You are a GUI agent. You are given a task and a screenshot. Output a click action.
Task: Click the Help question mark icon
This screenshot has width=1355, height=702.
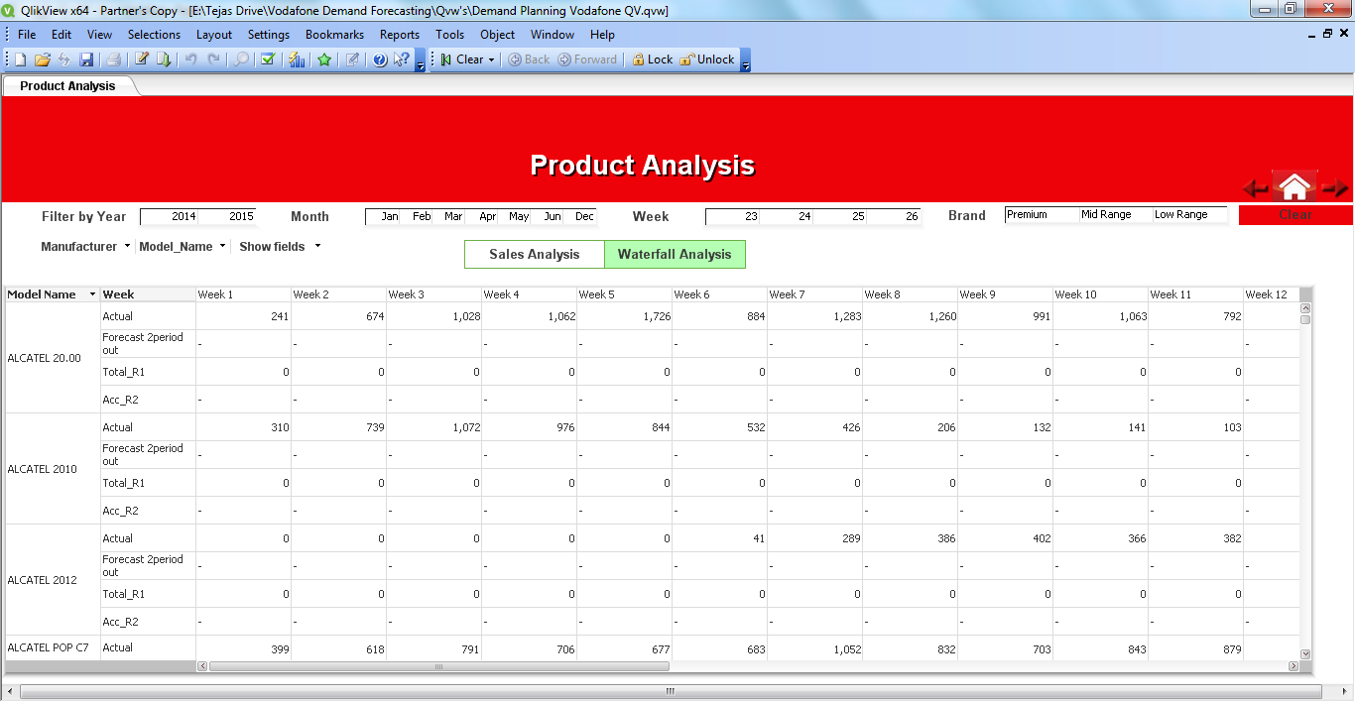[x=380, y=59]
